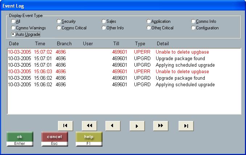Click the Detail column header
The image size is (246, 155).
pos(163,43)
